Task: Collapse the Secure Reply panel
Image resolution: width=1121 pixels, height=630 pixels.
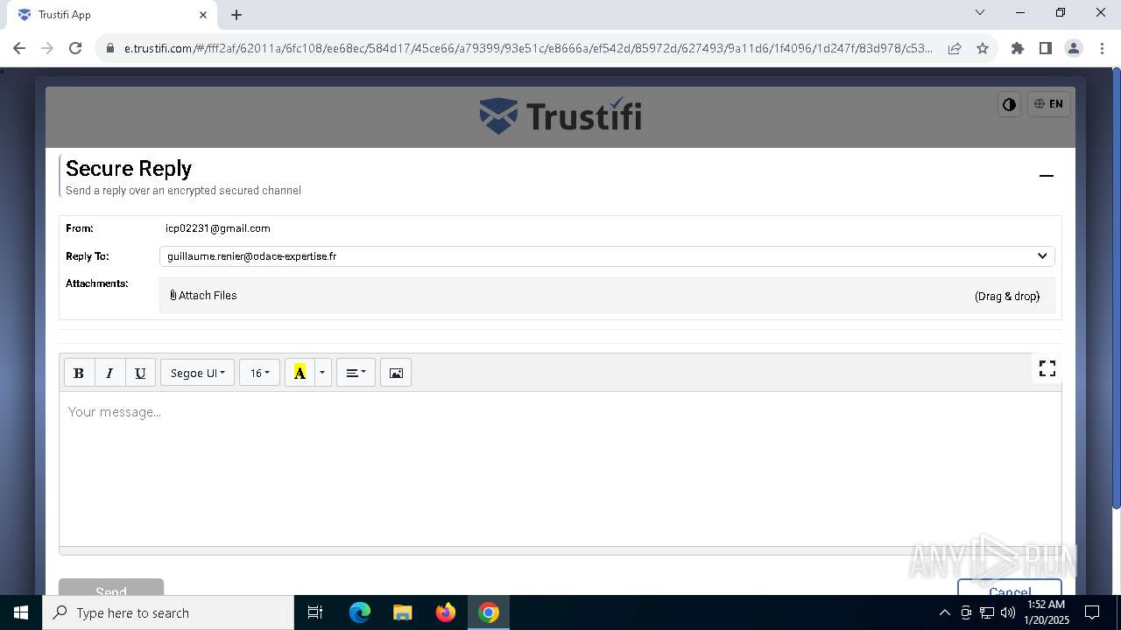Action: [x=1046, y=176]
